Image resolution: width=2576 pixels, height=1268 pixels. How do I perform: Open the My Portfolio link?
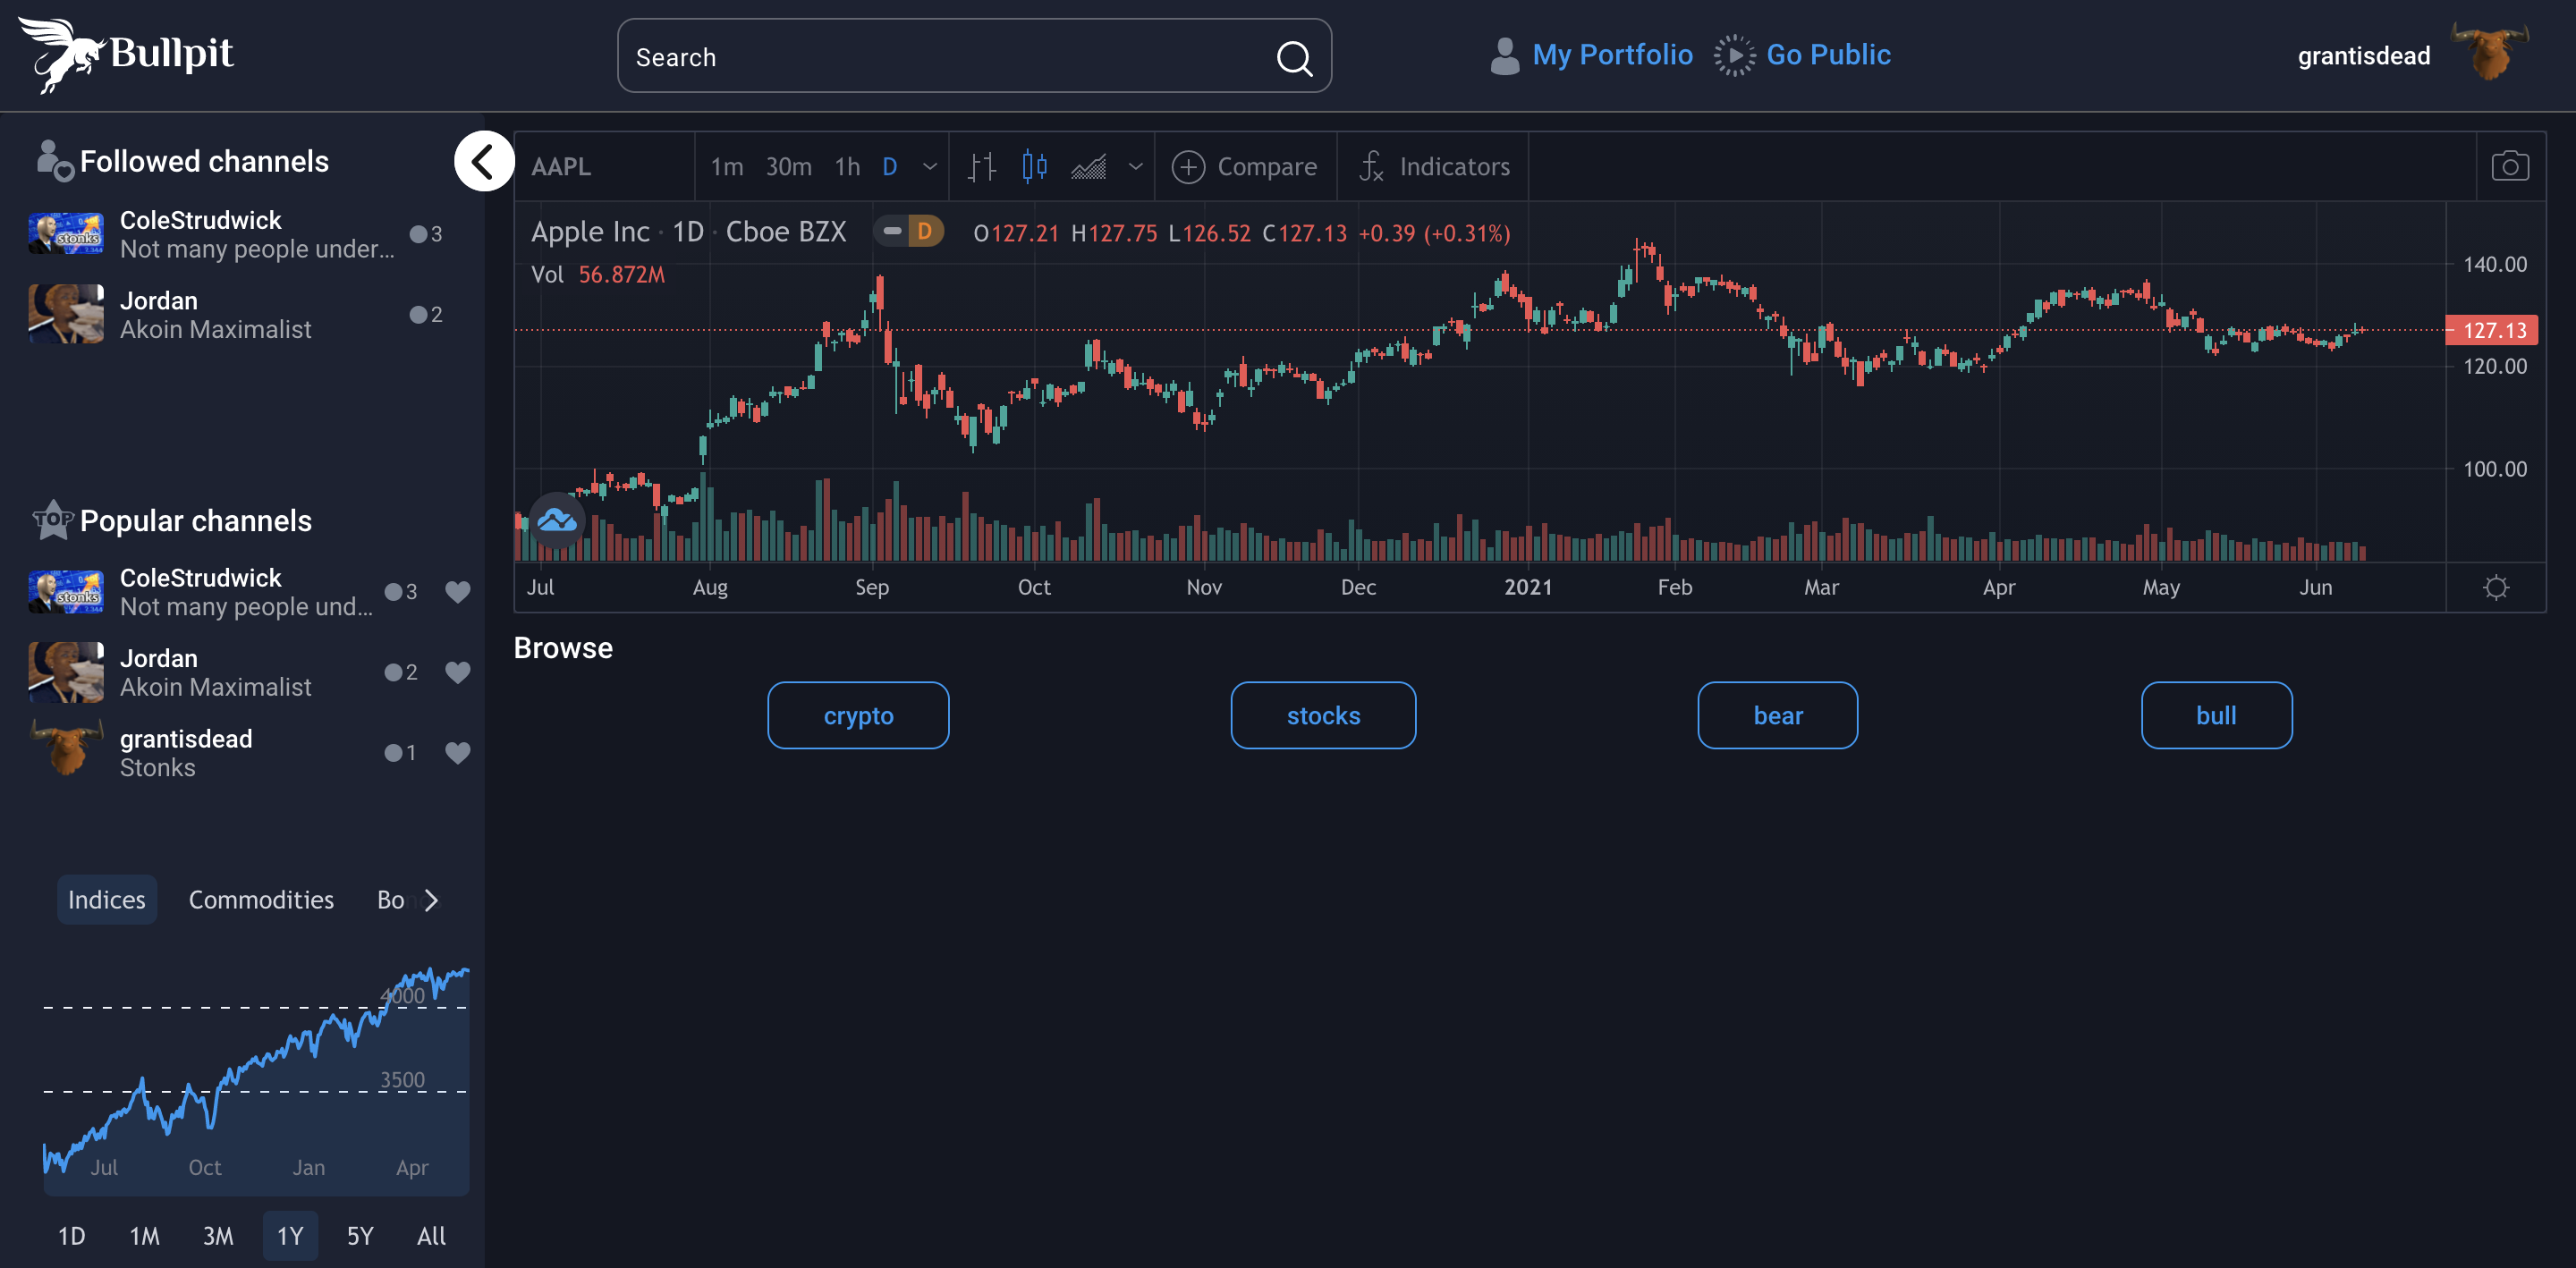click(x=1612, y=55)
